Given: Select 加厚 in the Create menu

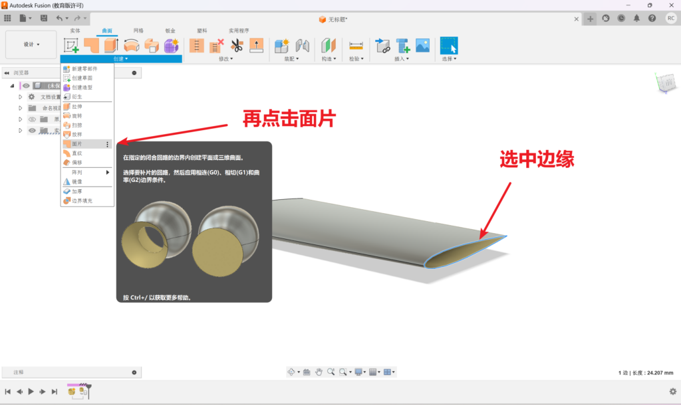Looking at the screenshot, I should point(77,191).
